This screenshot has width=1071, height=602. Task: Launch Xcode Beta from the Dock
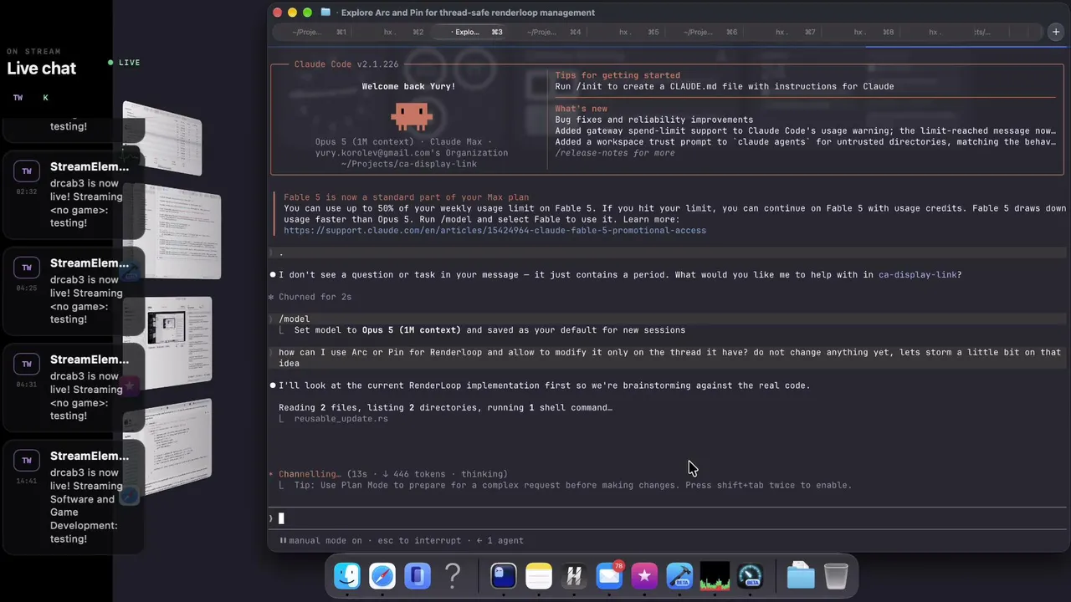click(679, 575)
